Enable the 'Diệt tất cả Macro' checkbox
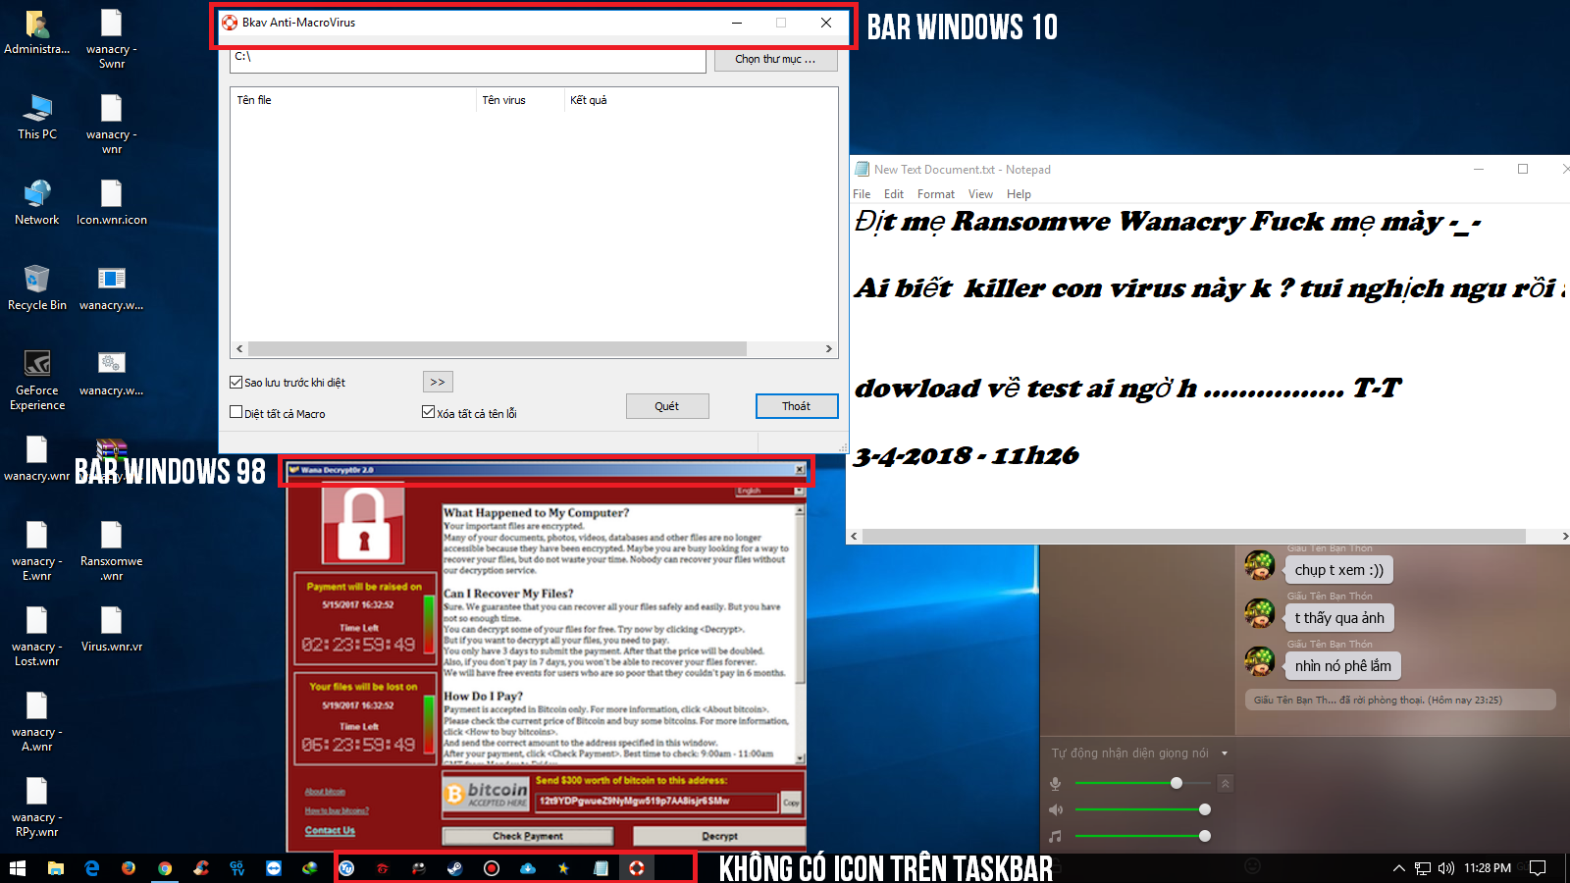The image size is (1570, 883). [235, 413]
